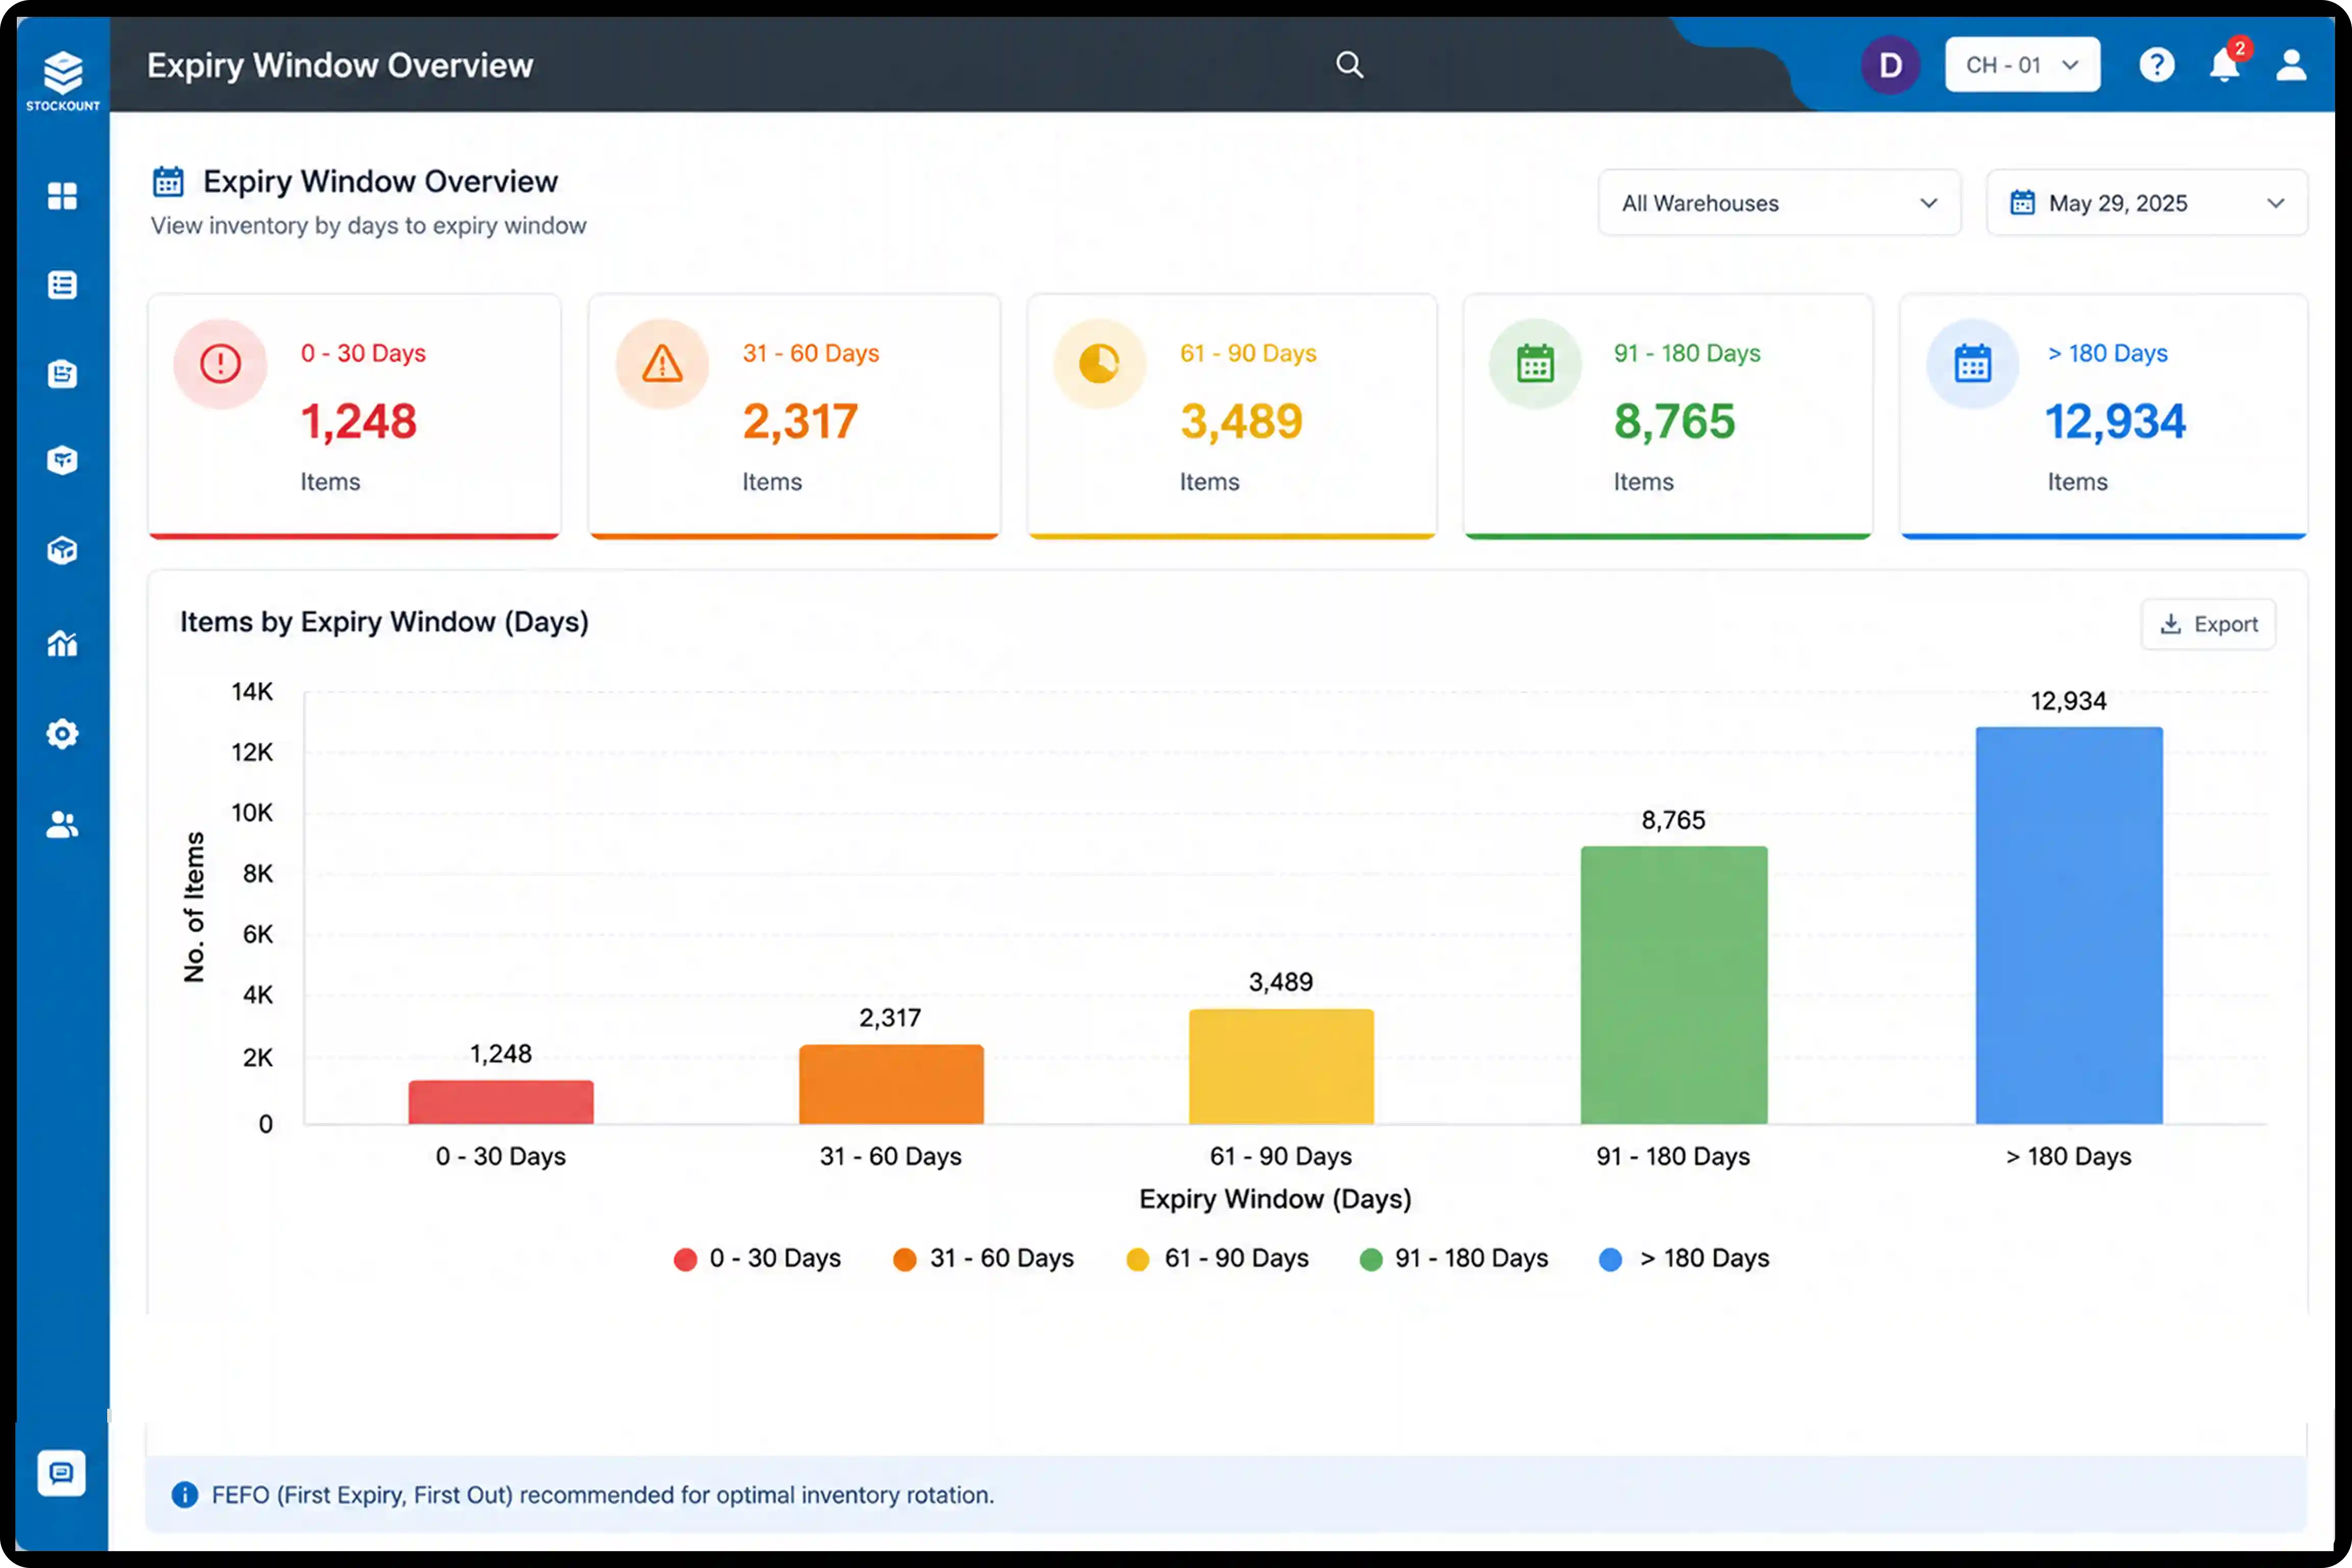Click the red 0 - 30 Days bar
The height and width of the screenshot is (1568, 2352).
[501, 1102]
